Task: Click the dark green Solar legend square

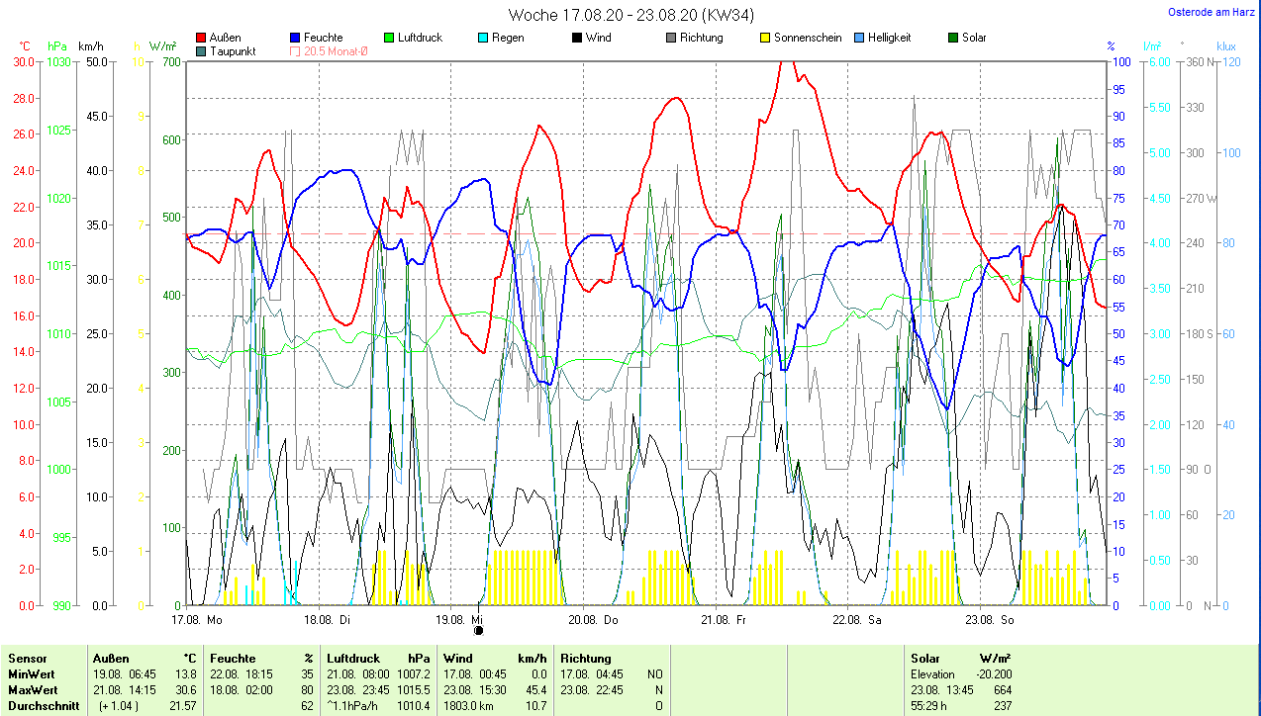Action: coord(953,38)
